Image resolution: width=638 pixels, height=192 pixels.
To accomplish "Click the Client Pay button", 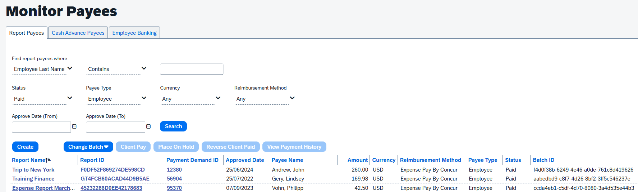I will click(133, 147).
